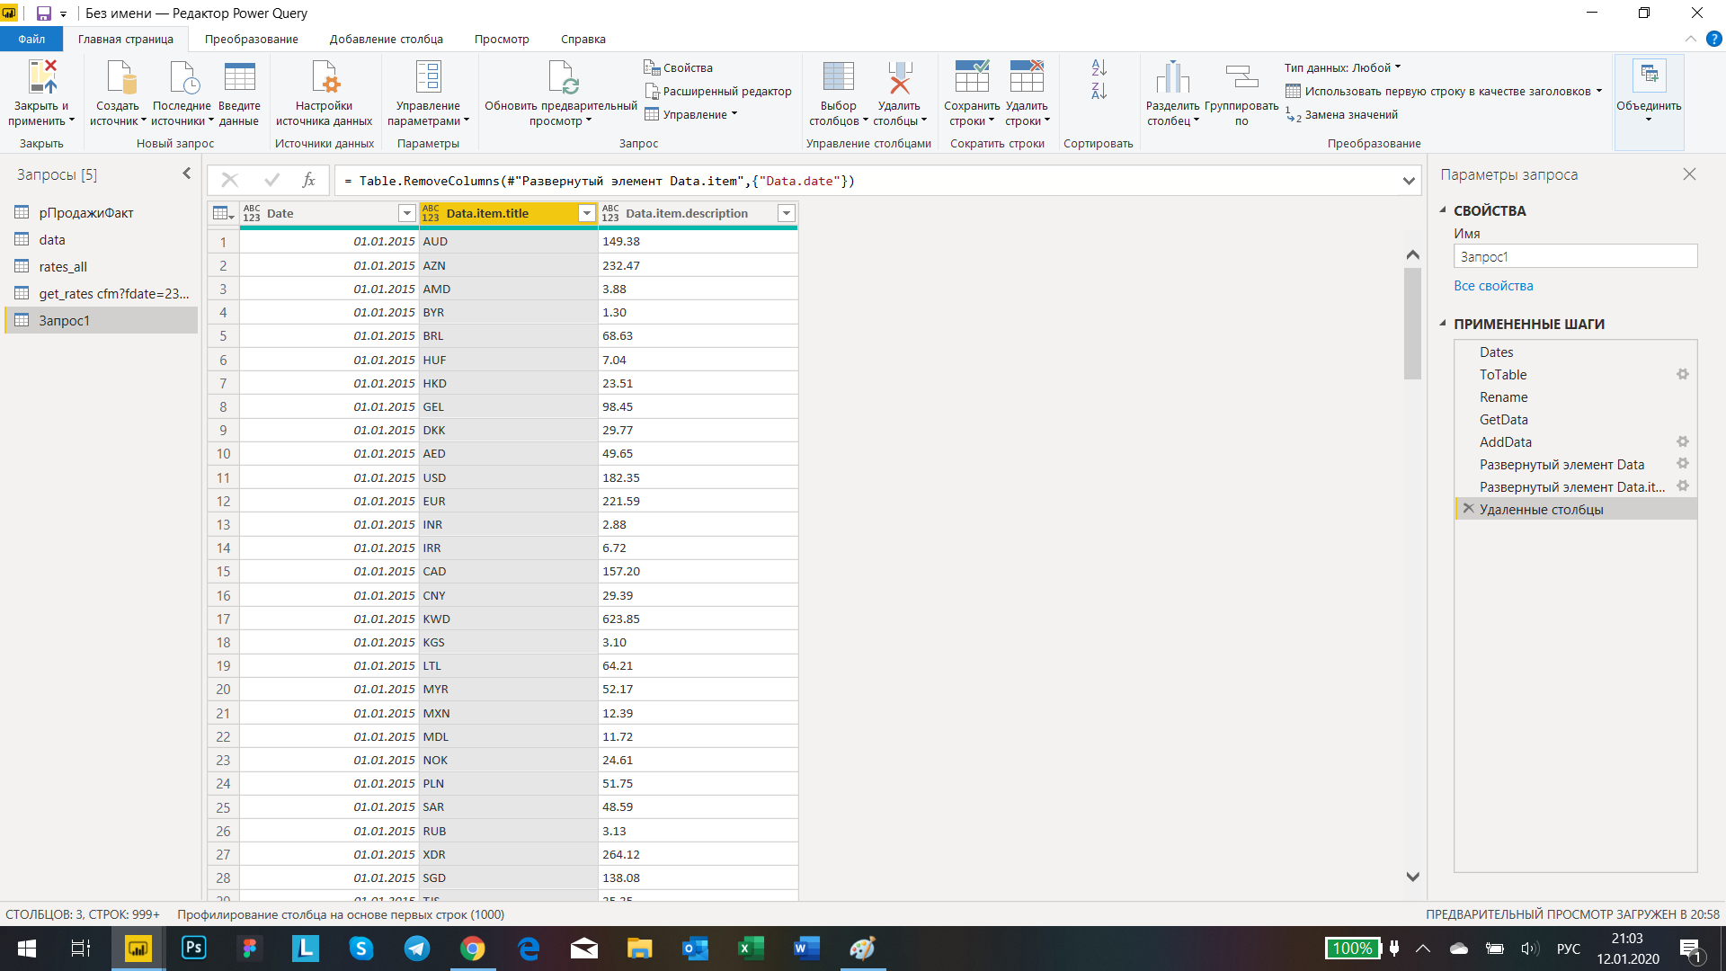Click the Choose Columns (Выбор столбцов) icon
The height and width of the screenshot is (971, 1726).
(x=838, y=77)
